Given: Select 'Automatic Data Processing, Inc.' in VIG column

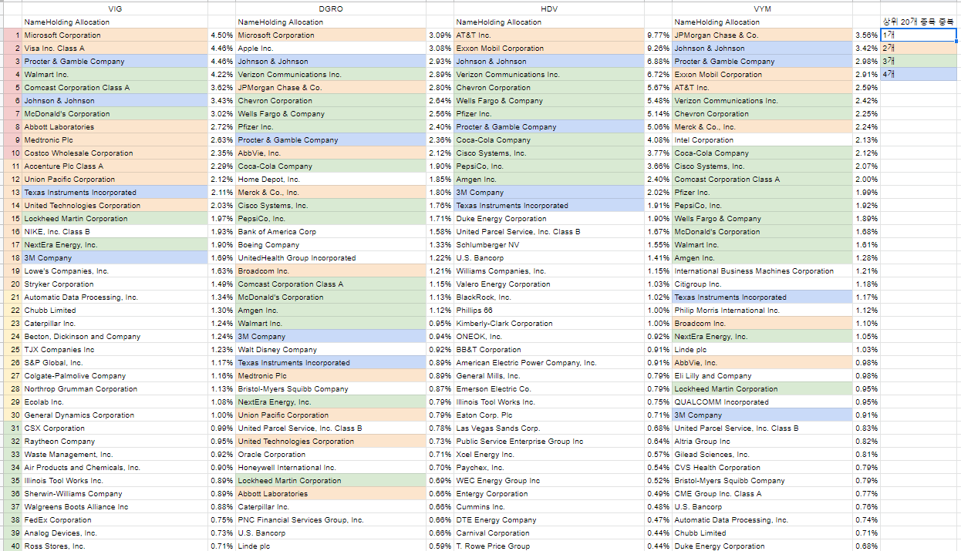Looking at the screenshot, I should pos(115,297).
